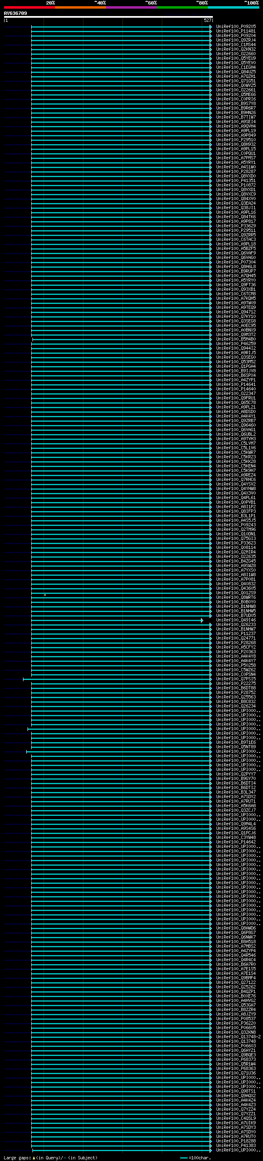Select hit UniRef100_B9T1E6
The height and width of the screenshot is (1161, 263).
235,742
